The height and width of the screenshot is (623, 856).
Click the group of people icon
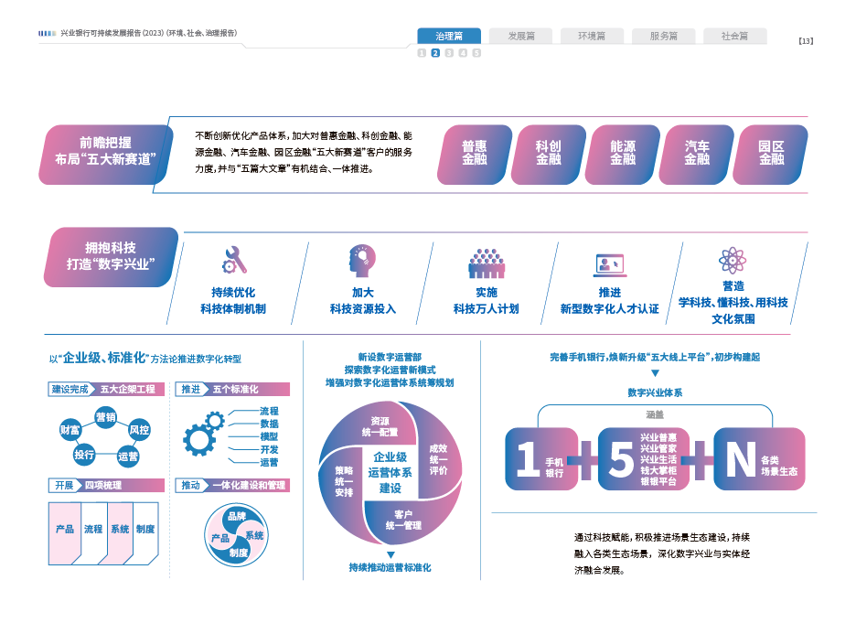pyautogui.click(x=487, y=263)
